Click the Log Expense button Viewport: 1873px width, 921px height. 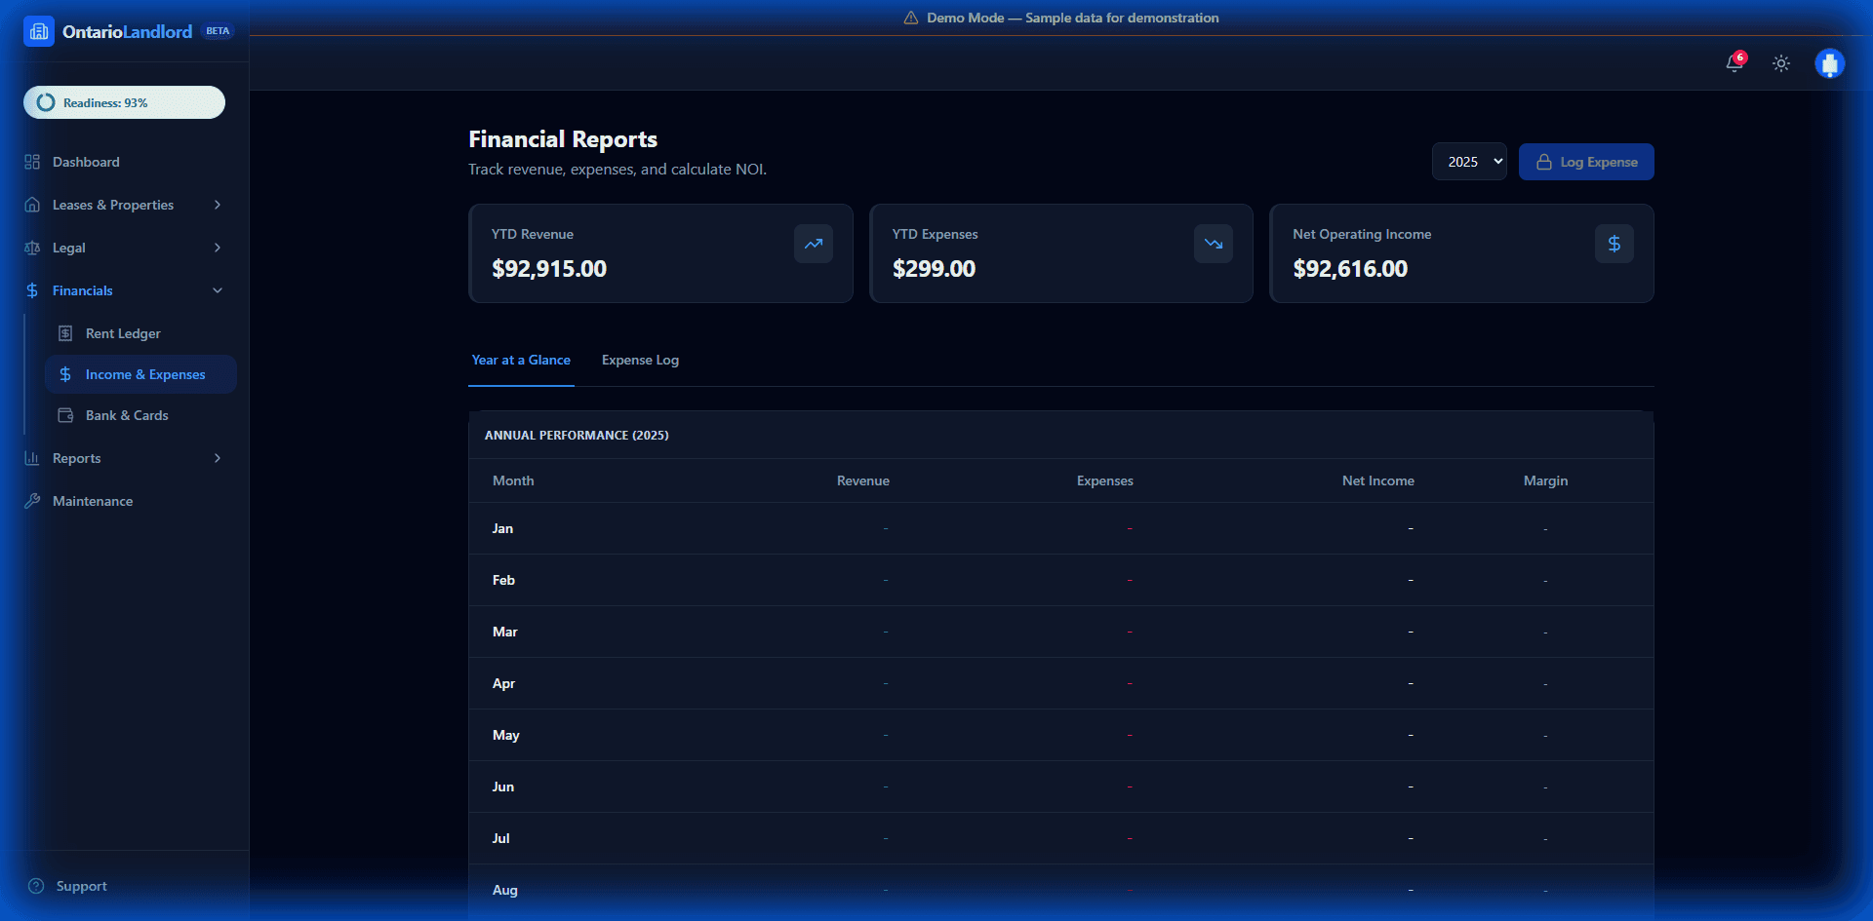(1585, 161)
